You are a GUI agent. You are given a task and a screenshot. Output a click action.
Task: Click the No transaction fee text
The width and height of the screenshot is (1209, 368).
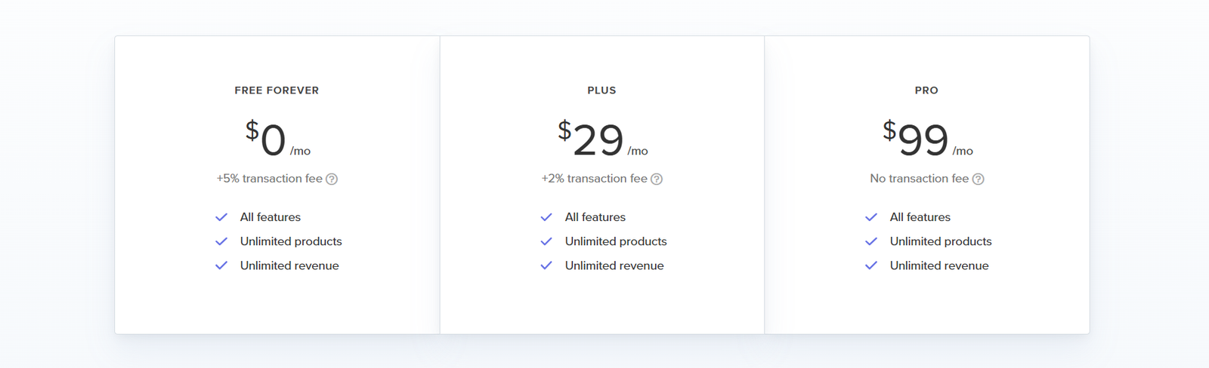click(x=919, y=179)
